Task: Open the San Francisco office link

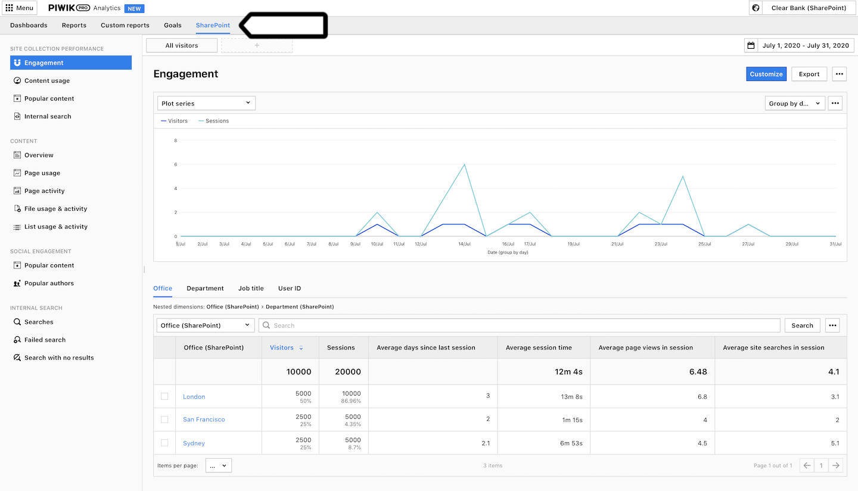Action: 204,420
